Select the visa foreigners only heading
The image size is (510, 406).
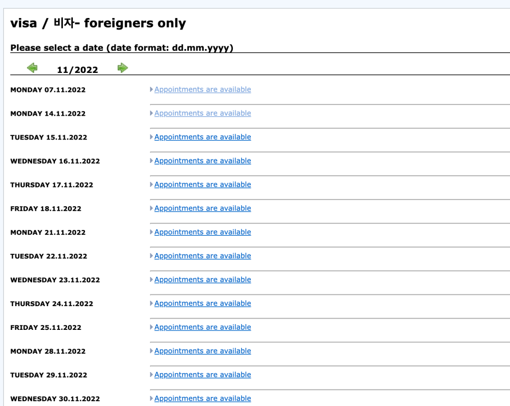(x=98, y=23)
